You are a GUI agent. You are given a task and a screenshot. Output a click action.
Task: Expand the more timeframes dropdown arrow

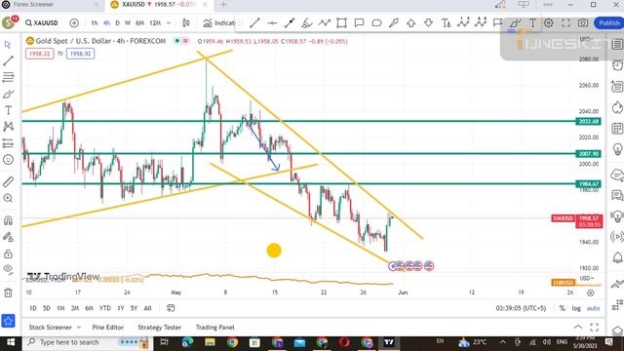point(169,23)
